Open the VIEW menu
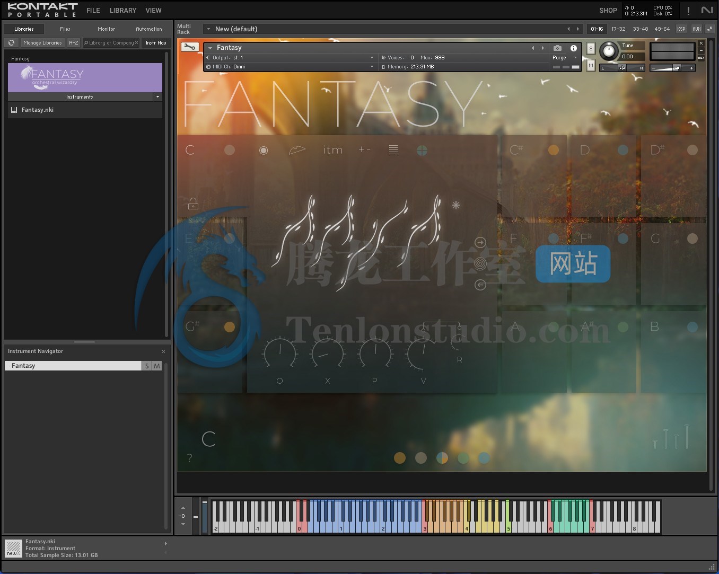 [153, 10]
